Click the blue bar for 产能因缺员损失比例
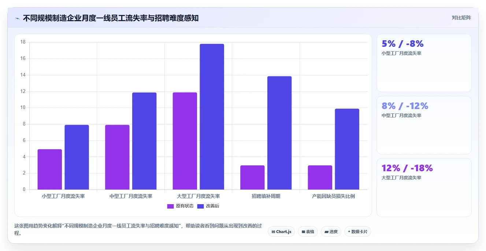Image resolution: width=486 pixels, height=251 pixels. (x=347, y=149)
